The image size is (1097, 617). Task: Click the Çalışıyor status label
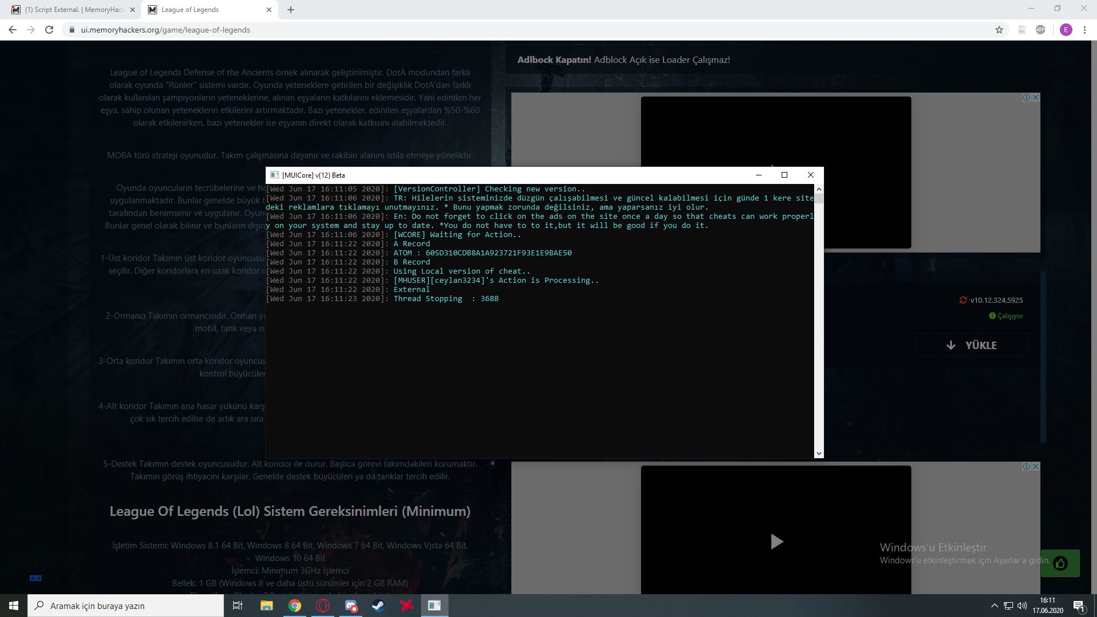pos(1010,316)
